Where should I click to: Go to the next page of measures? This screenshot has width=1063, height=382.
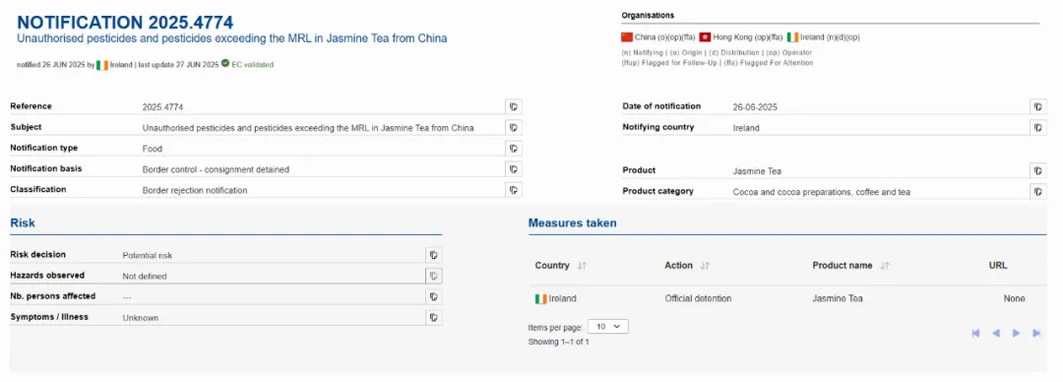pos(1016,333)
